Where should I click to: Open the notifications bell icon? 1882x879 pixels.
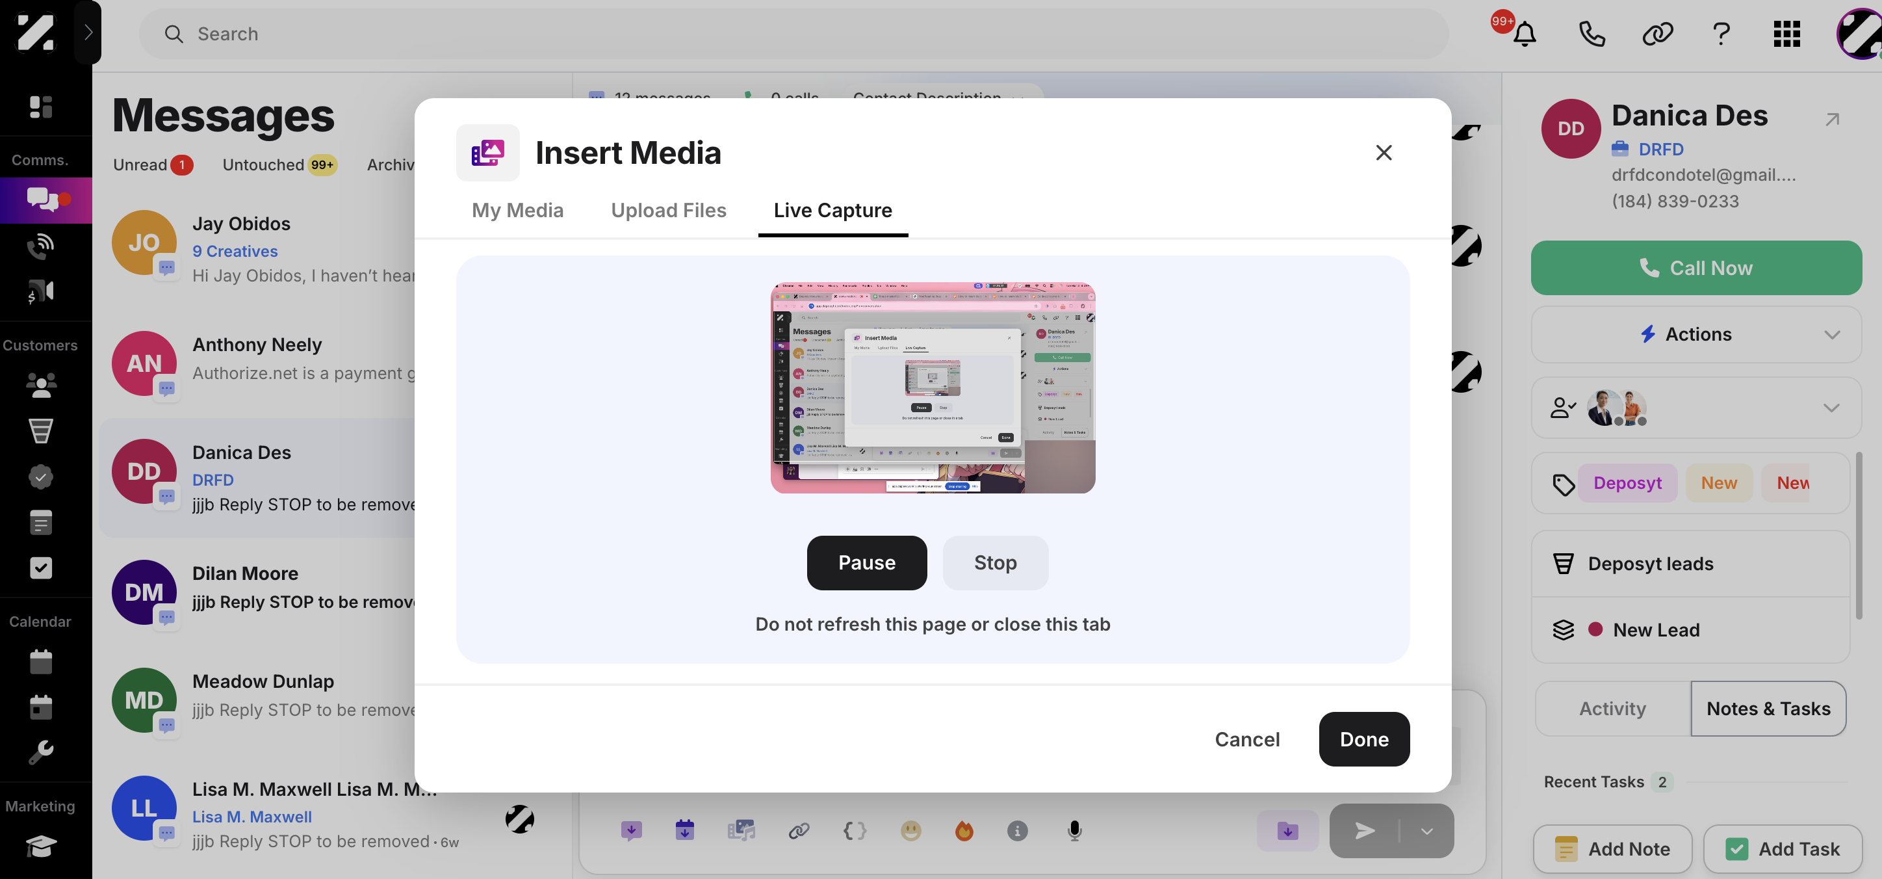1524,34
